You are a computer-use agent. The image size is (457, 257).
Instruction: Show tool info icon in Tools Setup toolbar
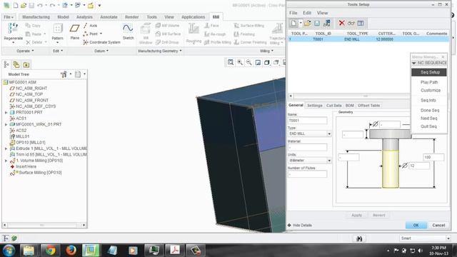(327, 24)
